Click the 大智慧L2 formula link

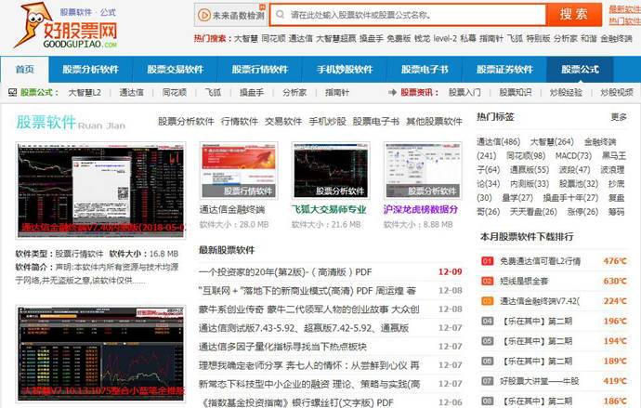tap(85, 93)
